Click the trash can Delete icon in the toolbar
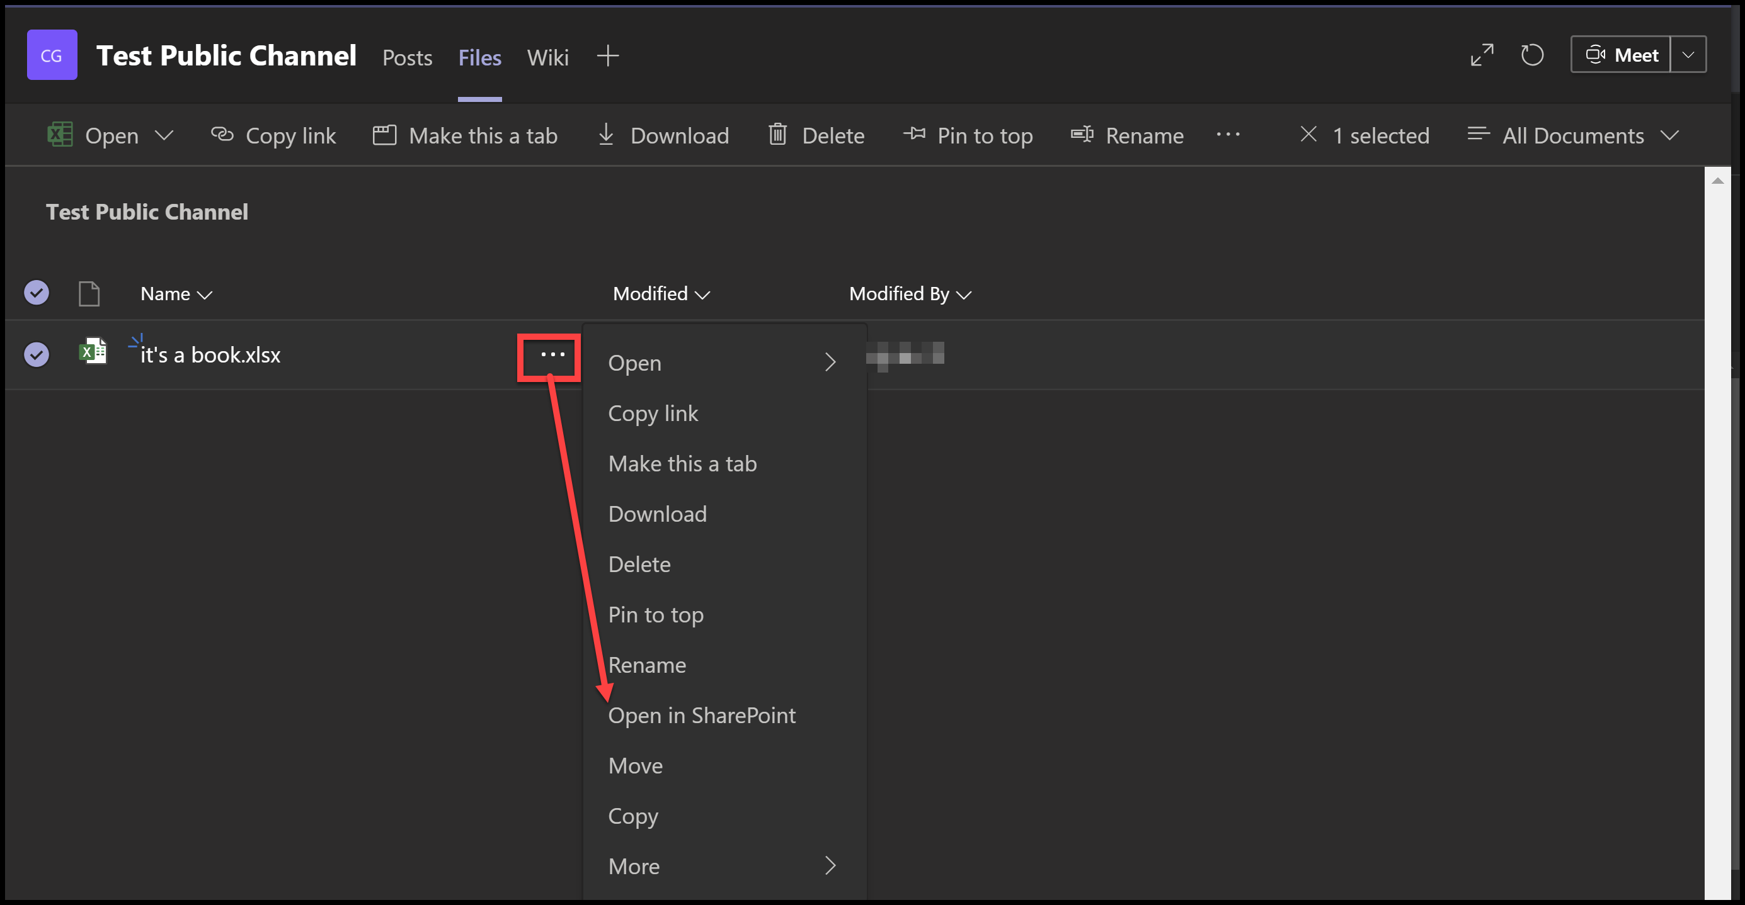Screen dimensions: 1745x905 pyautogui.click(x=777, y=134)
